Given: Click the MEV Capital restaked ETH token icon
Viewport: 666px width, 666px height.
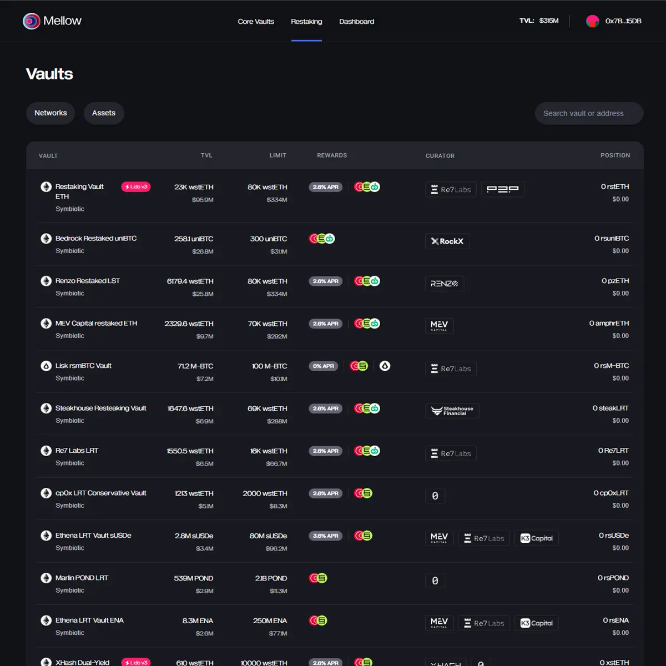Looking at the screenshot, I should 46,324.
